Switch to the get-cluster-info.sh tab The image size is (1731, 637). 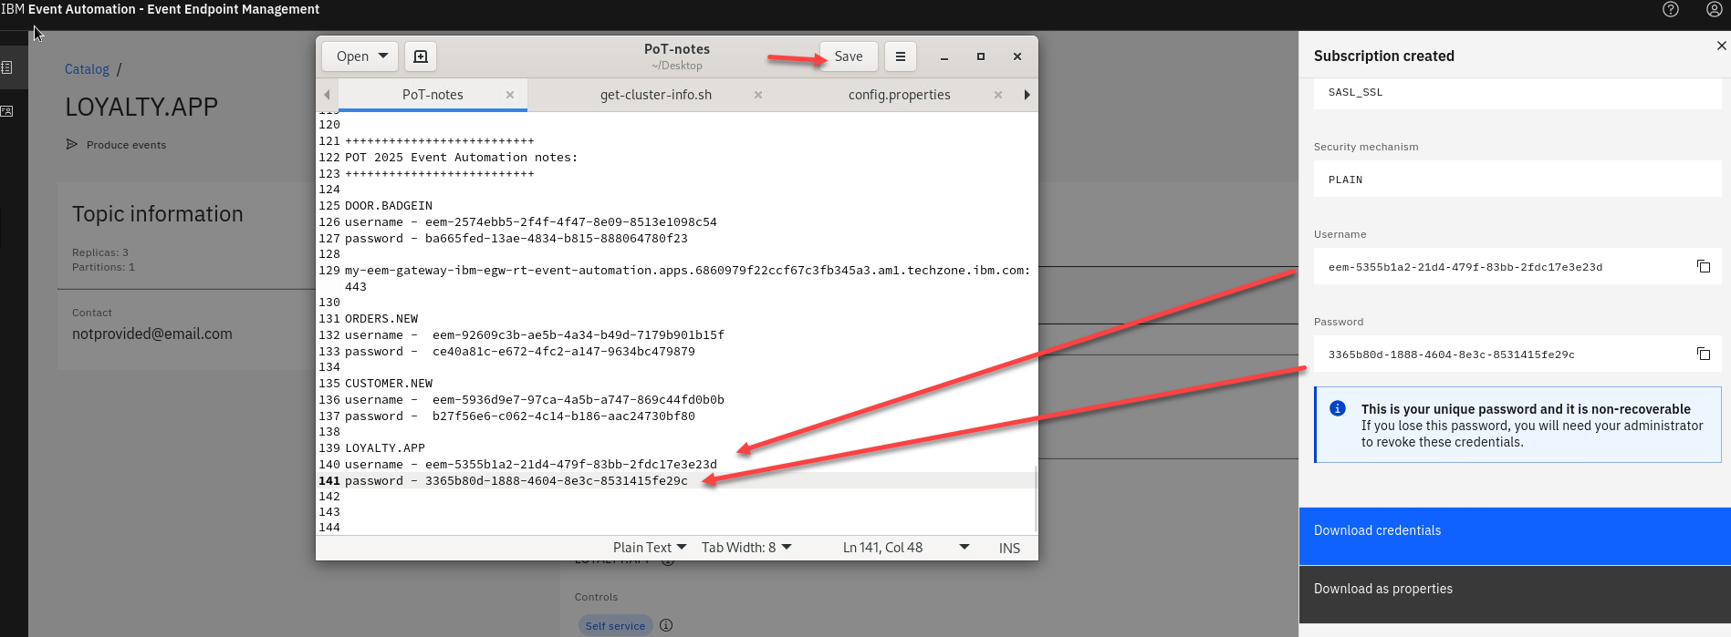(655, 95)
